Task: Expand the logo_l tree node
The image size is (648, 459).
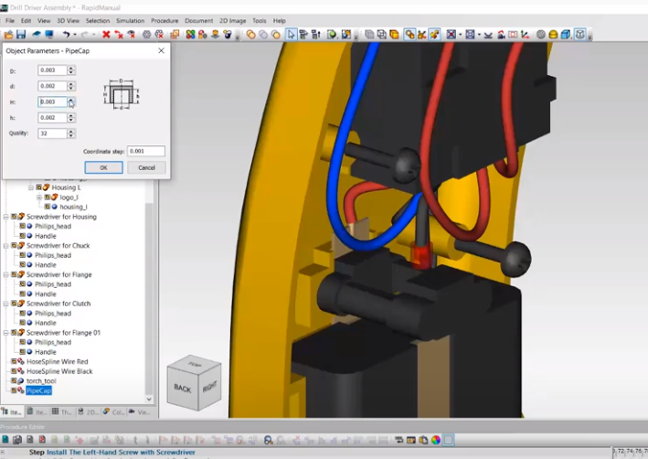Action: (39, 197)
